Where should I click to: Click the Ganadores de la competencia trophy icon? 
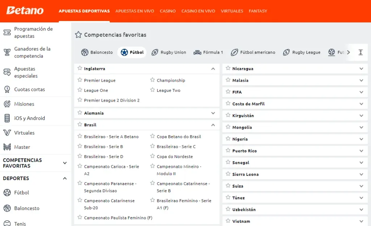pos(7,52)
